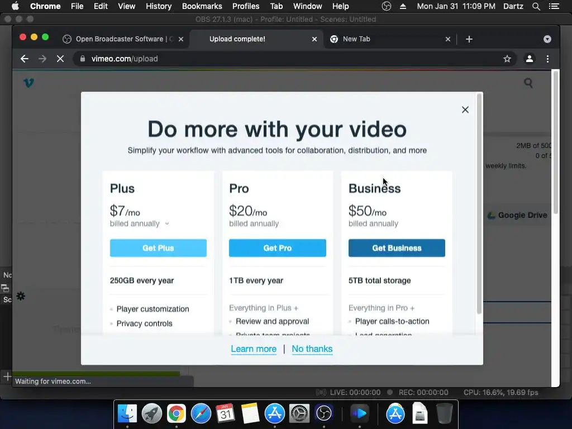Open Finder from the Dock
The height and width of the screenshot is (429, 572).
[x=127, y=413]
